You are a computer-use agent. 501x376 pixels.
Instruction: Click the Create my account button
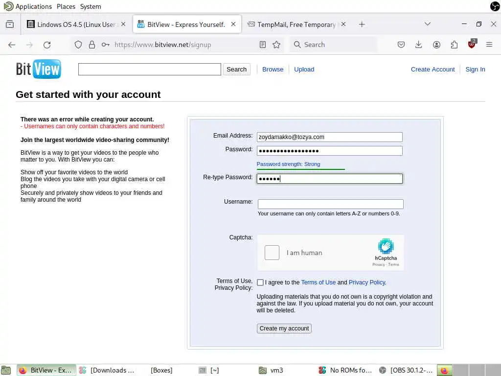pyautogui.click(x=284, y=329)
